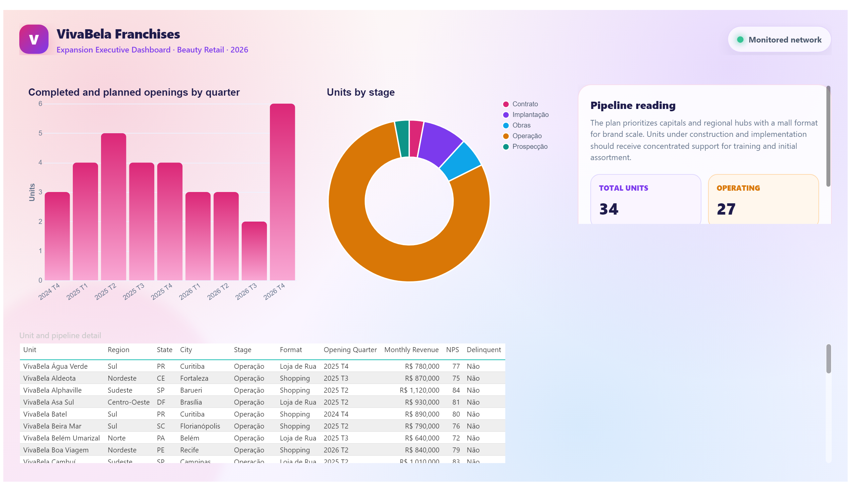Click the Total Units card

pyautogui.click(x=645, y=199)
